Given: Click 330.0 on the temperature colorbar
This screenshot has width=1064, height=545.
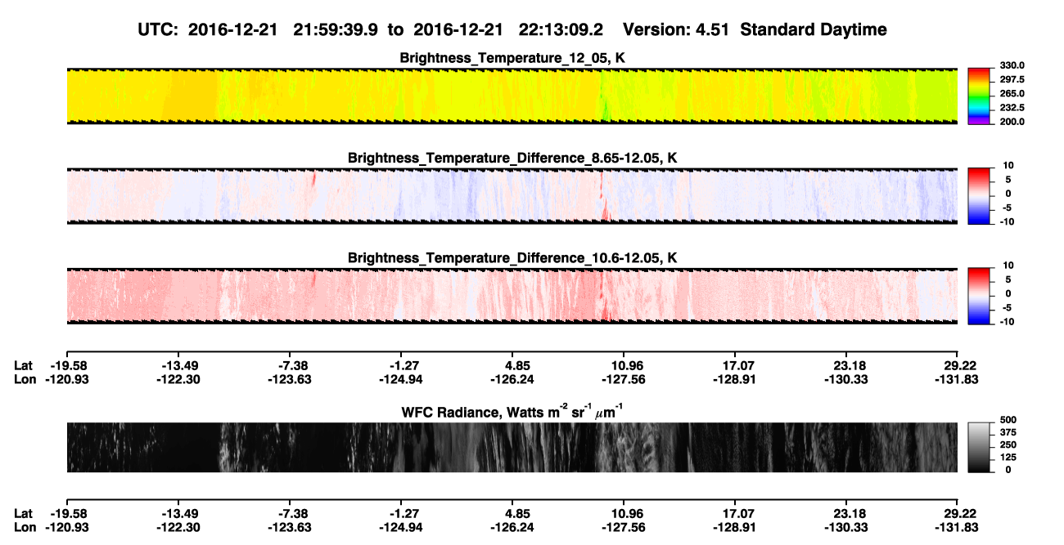Looking at the screenshot, I should pos(1012,66).
